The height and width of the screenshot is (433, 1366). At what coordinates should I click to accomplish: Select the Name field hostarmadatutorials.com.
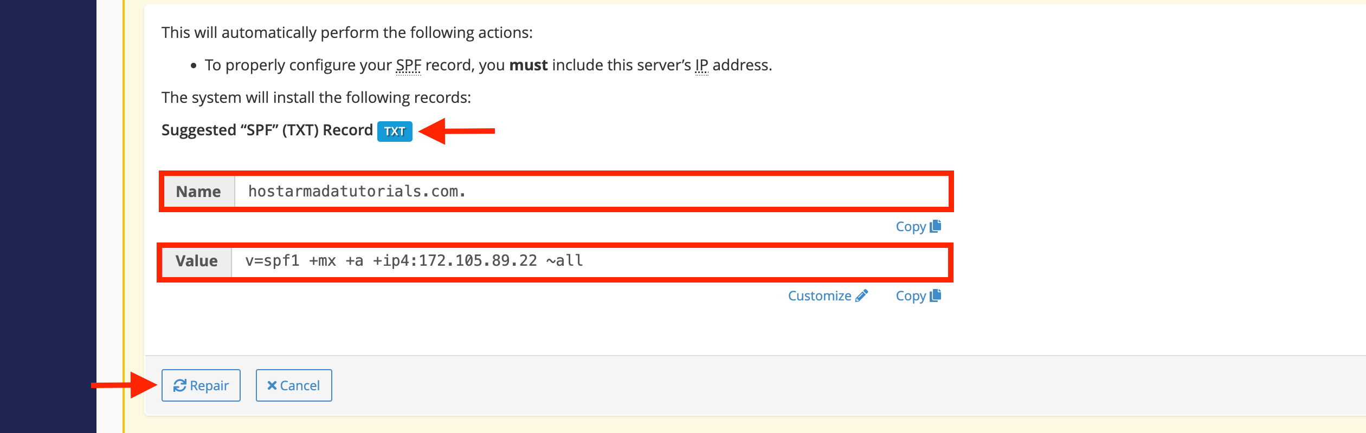click(591, 192)
